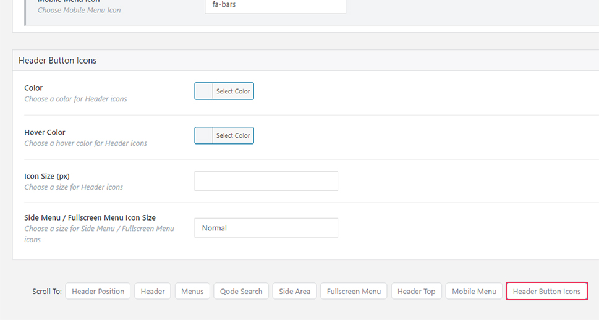Viewport: 599px width, 320px height.
Task: Click the 'Icon Size (px)' label
Action: [x=47, y=176]
